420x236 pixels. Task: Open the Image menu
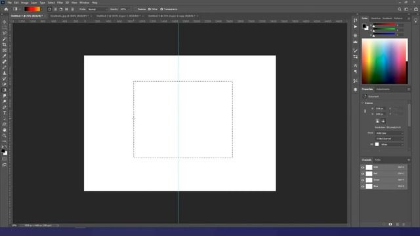pyautogui.click(x=24, y=3)
